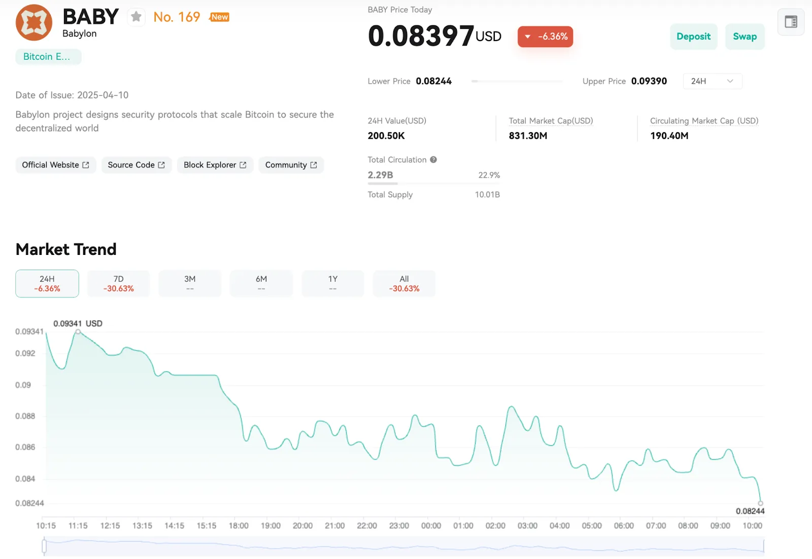812x559 pixels.
Task: Select the 1Y market trend tab
Action: (x=333, y=283)
